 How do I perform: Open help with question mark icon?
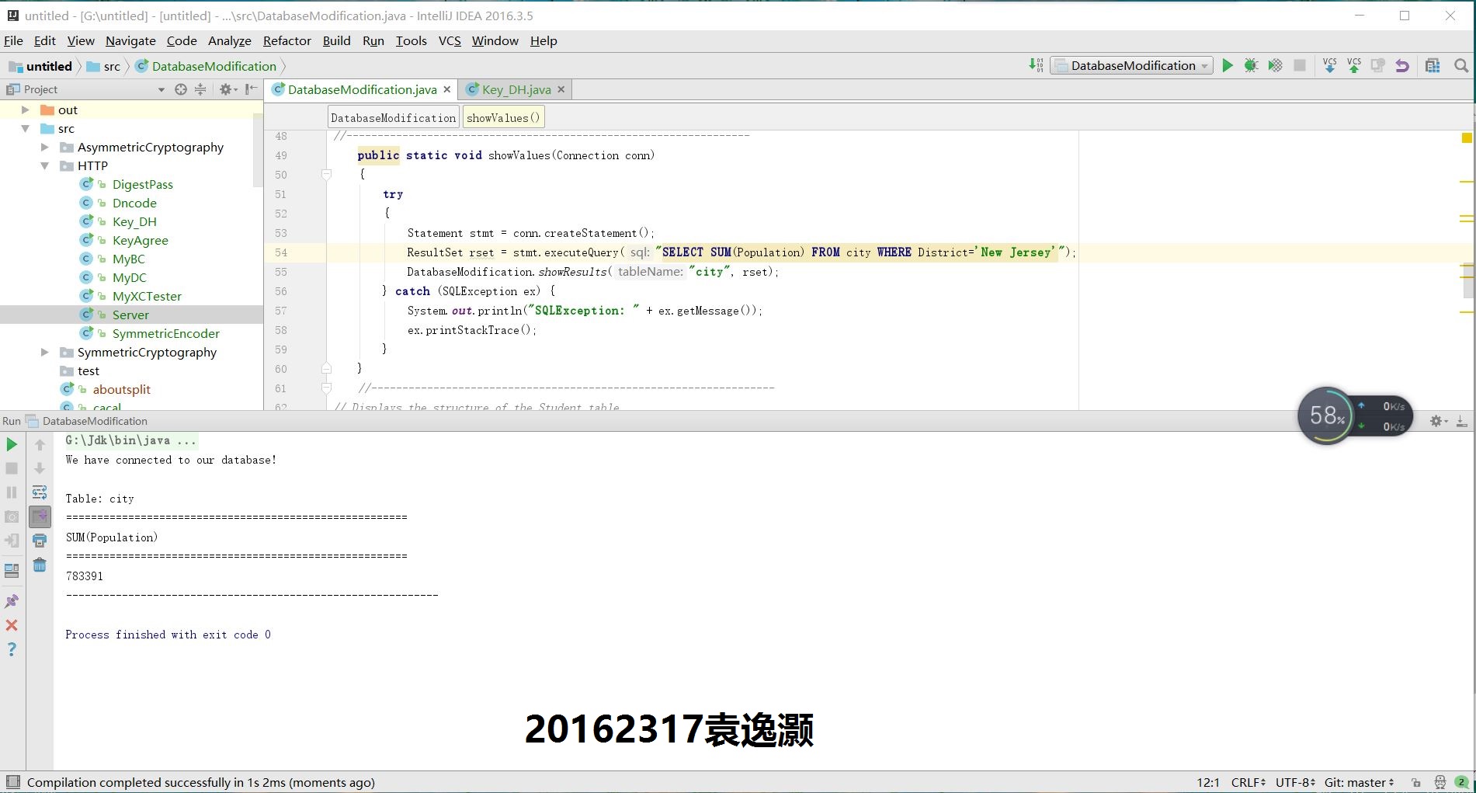click(12, 649)
